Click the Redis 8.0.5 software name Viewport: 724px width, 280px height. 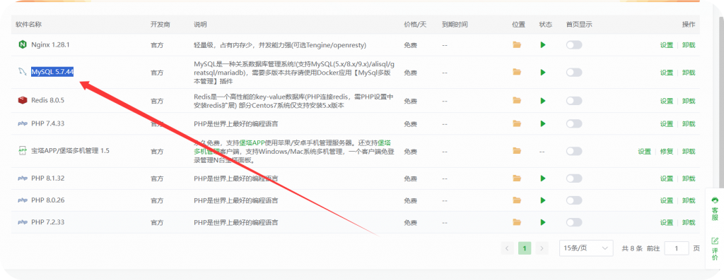pyautogui.click(x=47, y=100)
